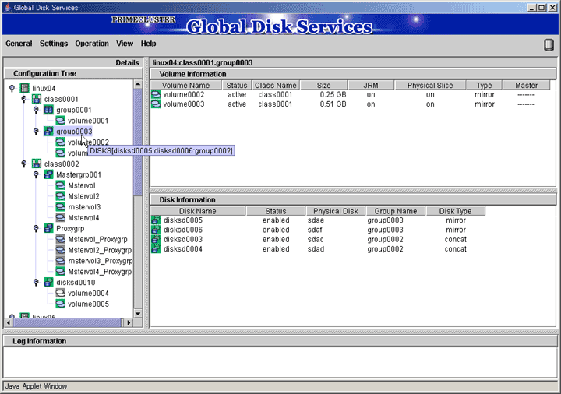Screen dimensions: 561x394
Task: Collapse the Proxygrp tree node
Action: tap(36, 227)
